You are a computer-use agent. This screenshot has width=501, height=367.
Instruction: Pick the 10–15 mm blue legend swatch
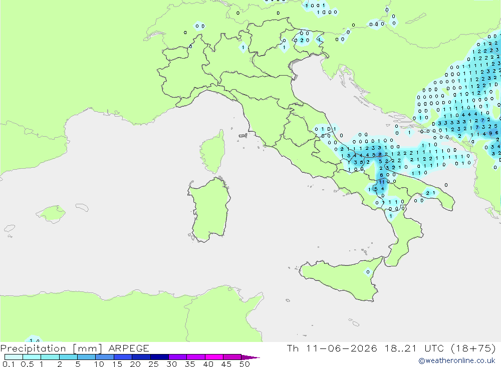tap(105, 357)
